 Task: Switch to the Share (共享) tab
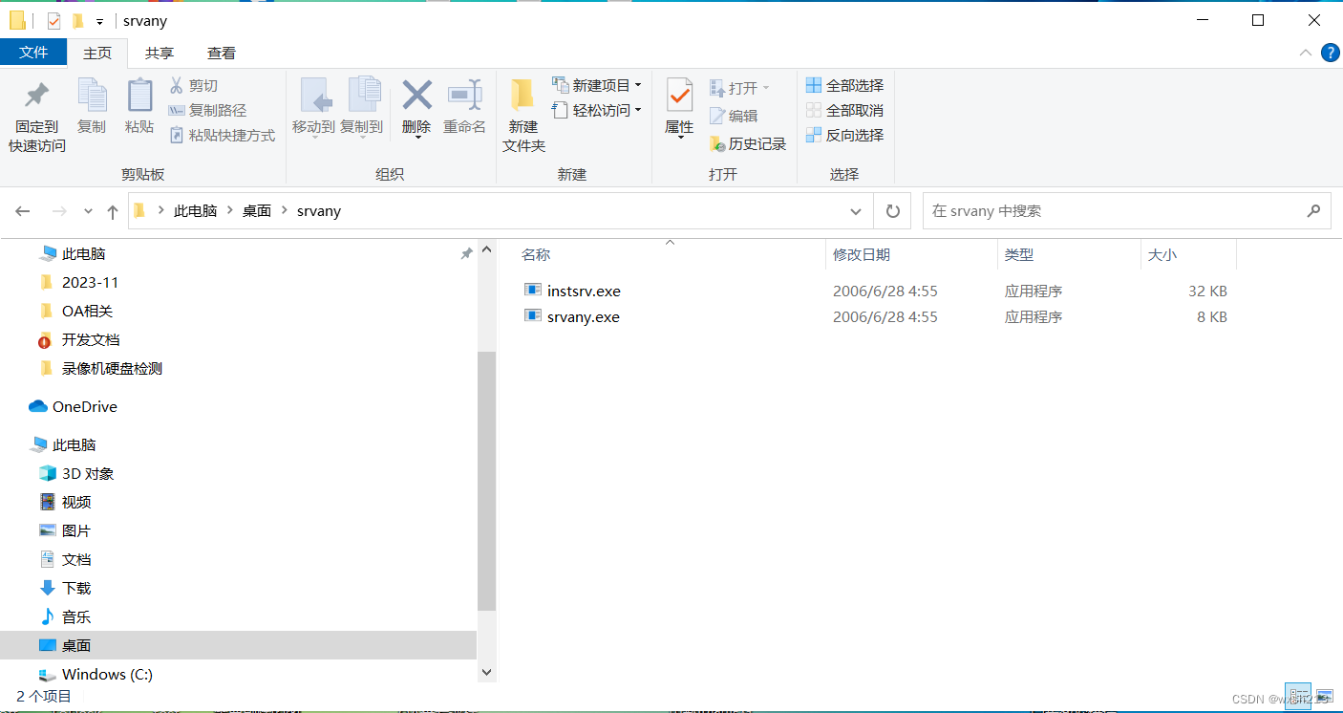point(160,54)
